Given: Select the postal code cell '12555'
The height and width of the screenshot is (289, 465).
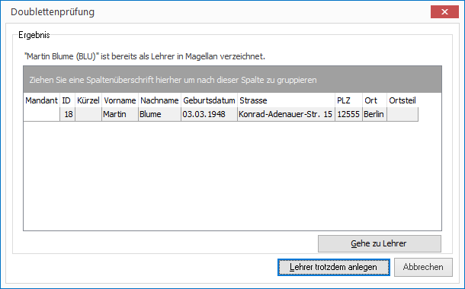Looking at the screenshot, I should point(349,114).
